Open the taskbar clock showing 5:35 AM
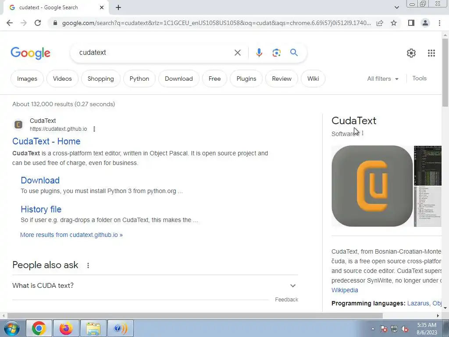The image size is (449, 337). pyautogui.click(x=427, y=329)
